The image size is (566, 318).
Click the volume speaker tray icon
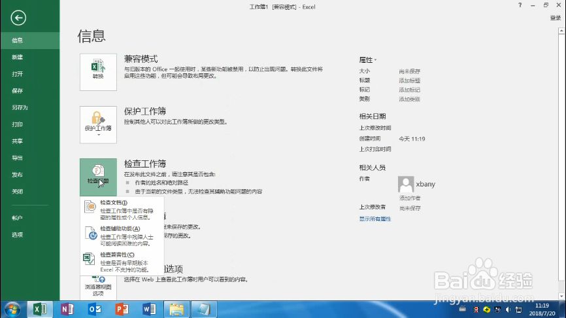[508, 309]
